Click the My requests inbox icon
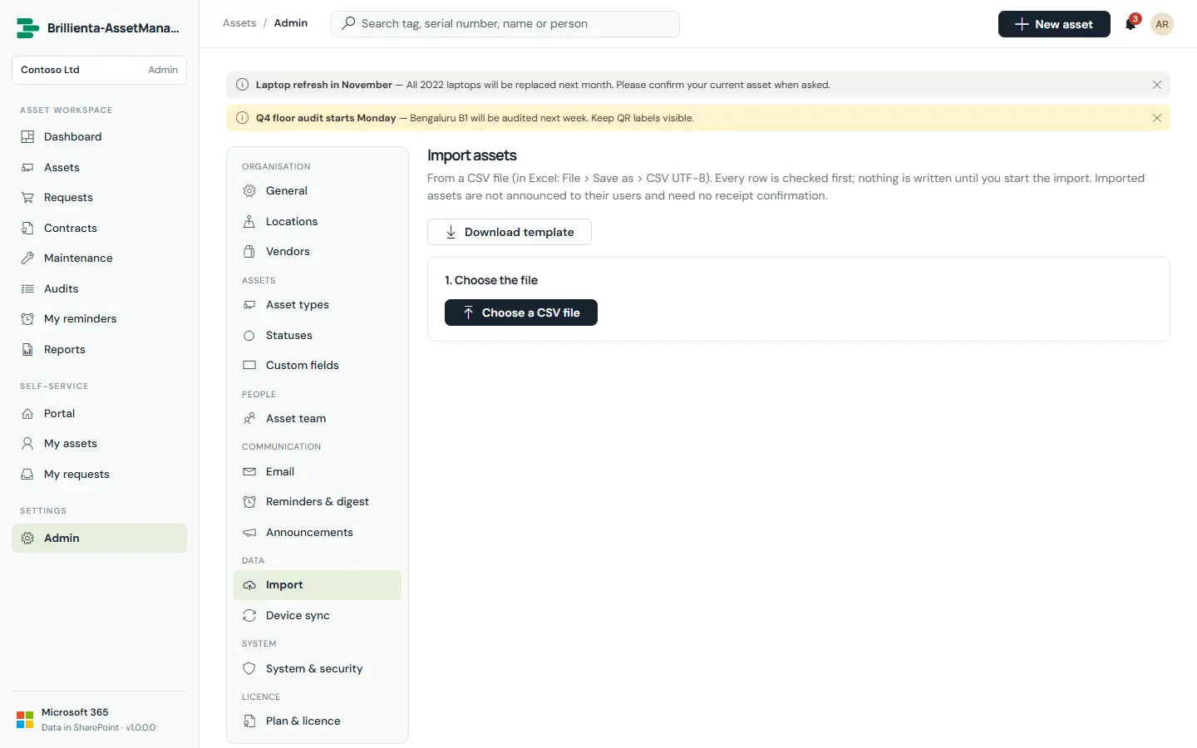 27,475
